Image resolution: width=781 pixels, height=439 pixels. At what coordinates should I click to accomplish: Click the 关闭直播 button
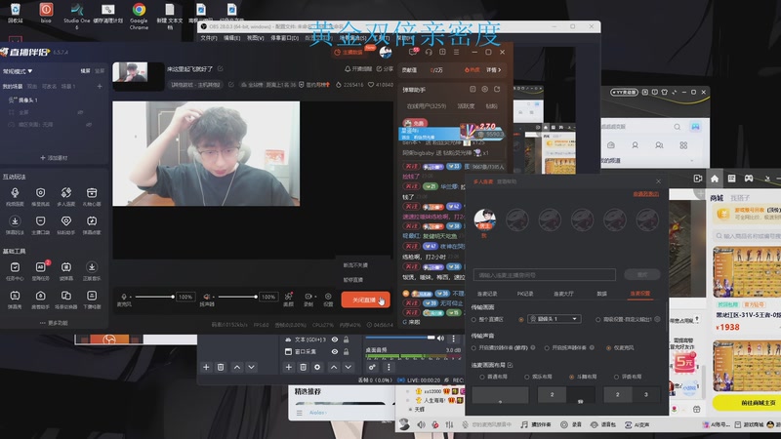(365, 299)
